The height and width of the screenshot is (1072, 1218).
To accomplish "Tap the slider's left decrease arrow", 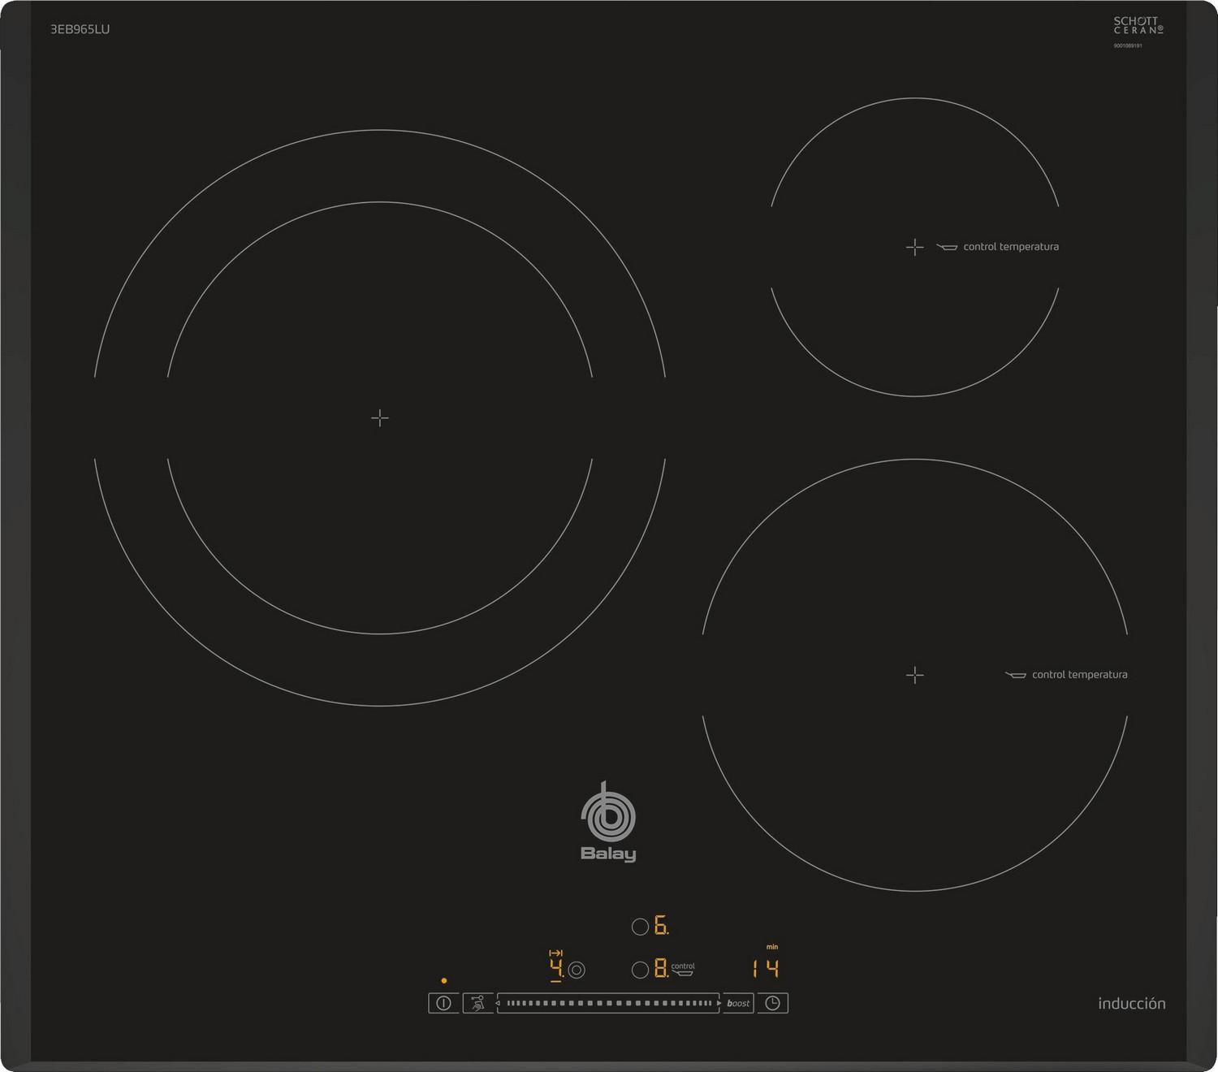I will [498, 1003].
